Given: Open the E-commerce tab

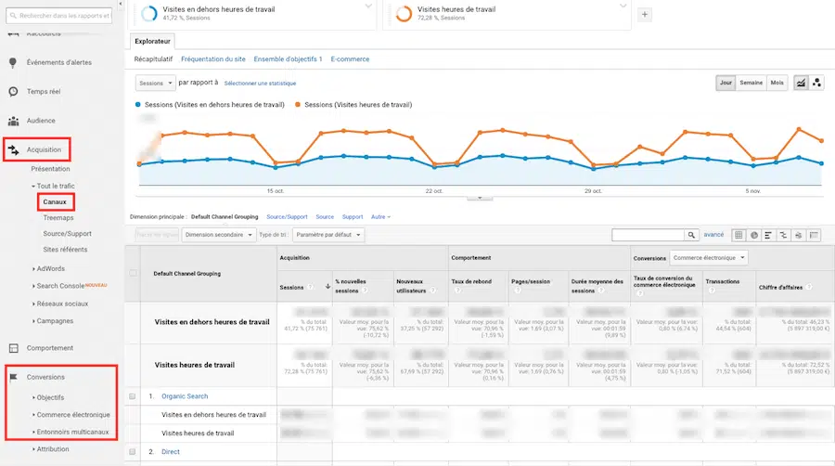Looking at the screenshot, I should pos(350,59).
